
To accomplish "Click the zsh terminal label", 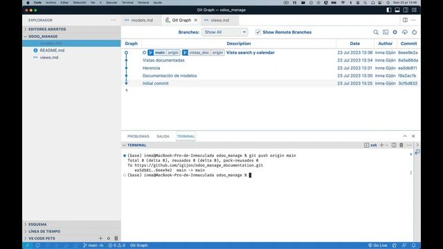I will click(x=374, y=145).
